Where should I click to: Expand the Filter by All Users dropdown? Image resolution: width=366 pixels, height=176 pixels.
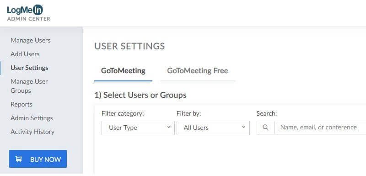pyautogui.click(x=213, y=128)
